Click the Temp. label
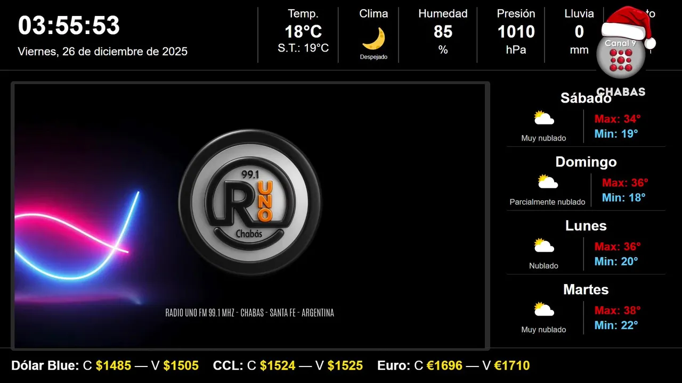The image size is (682, 383). click(303, 14)
